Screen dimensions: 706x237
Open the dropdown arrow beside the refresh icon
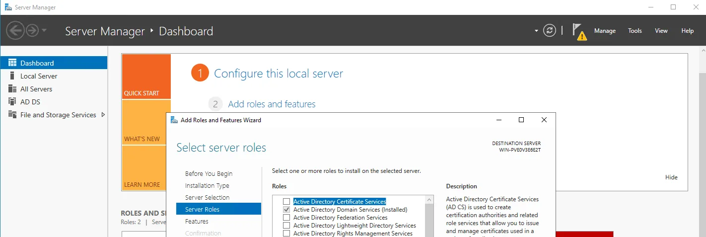[536, 31]
